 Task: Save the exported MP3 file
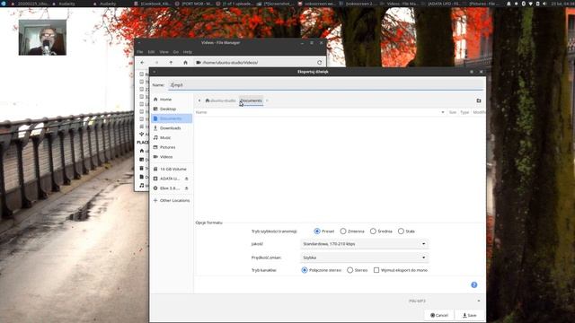pos(469,315)
